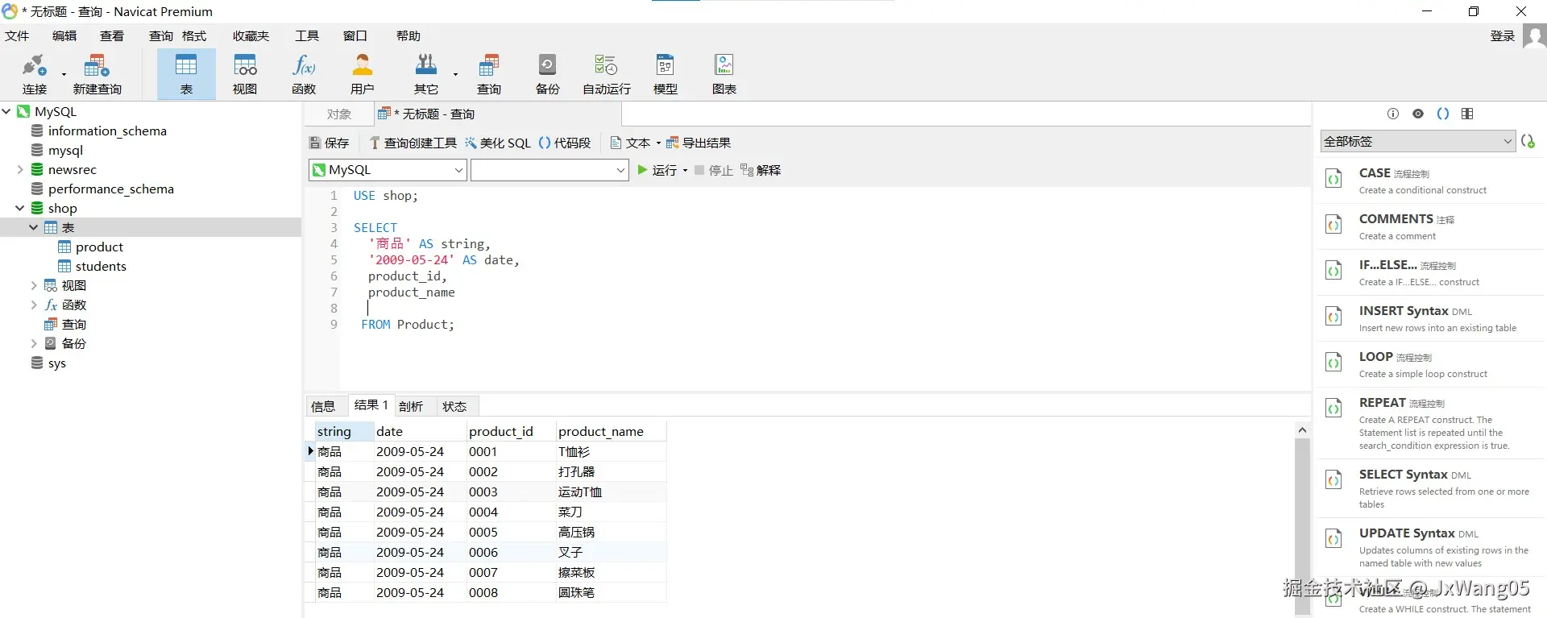Open the 查询创建工具 query builder

click(x=413, y=143)
